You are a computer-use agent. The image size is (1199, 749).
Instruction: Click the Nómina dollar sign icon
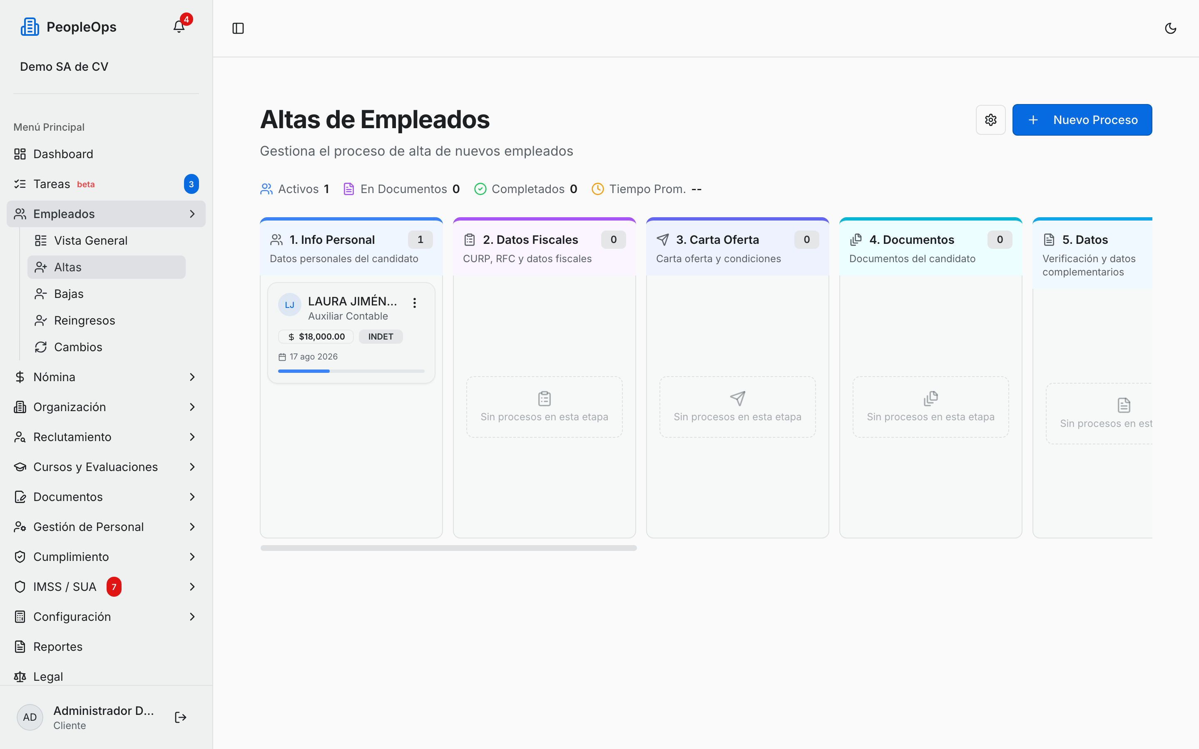tap(20, 377)
